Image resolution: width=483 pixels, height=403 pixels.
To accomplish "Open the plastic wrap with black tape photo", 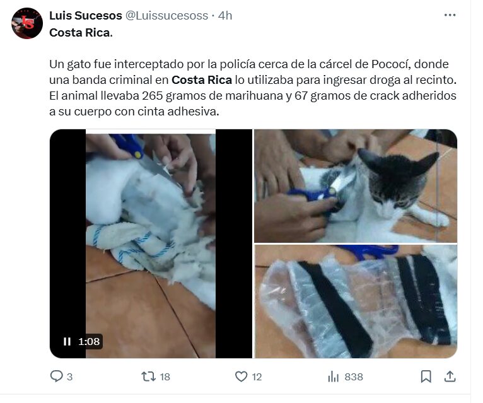I will tap(356, 301).
